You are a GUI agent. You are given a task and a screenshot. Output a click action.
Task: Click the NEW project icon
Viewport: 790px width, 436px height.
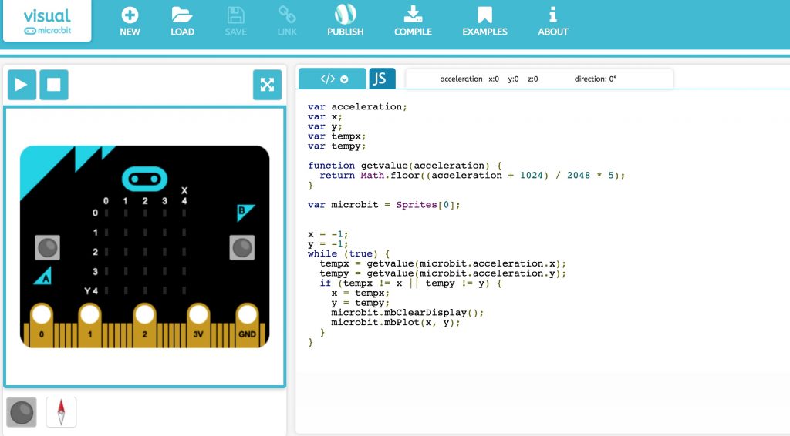130,15
